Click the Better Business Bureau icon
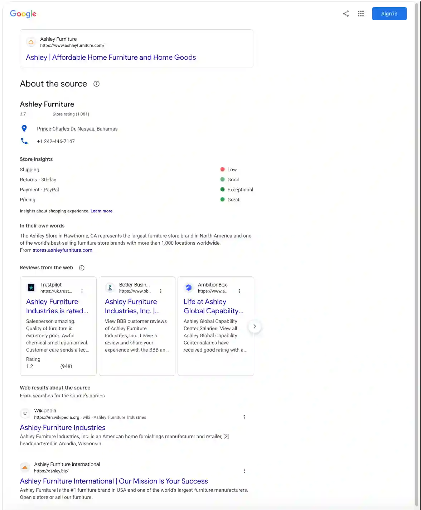 pyautogui.click(x=110, y=288)
